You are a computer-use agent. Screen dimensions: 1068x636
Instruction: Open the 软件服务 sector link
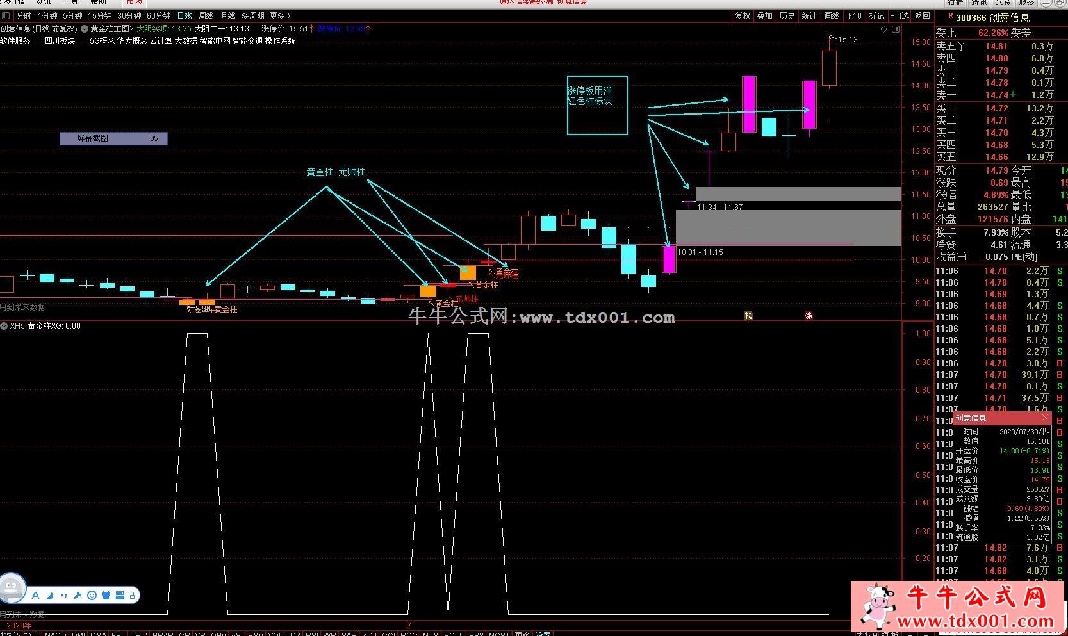(x=15, y=41)
